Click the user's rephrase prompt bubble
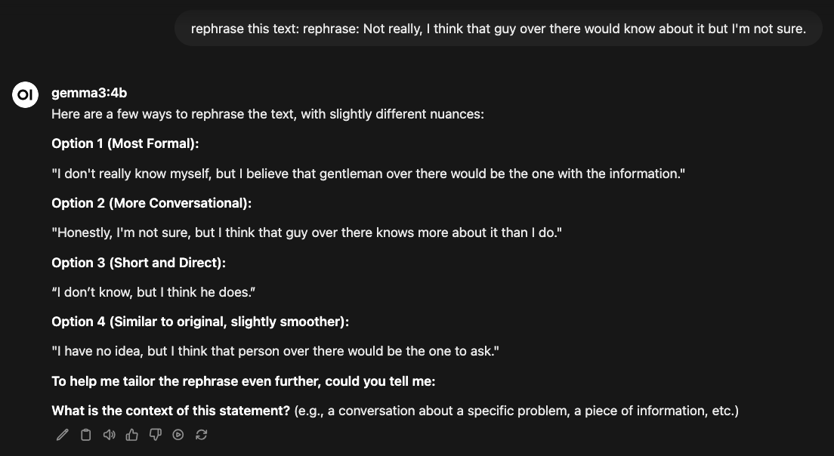Screen dimensions: 834x456 [499, 29]
